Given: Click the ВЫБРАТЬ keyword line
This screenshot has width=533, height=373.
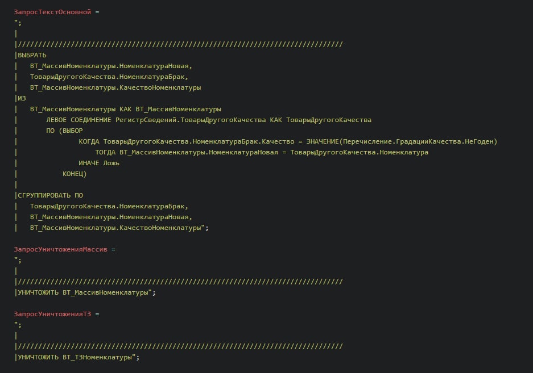Looking at the screenshot, I should click(x=32, y=55).
